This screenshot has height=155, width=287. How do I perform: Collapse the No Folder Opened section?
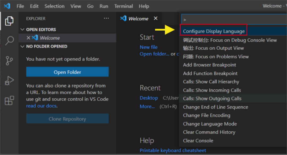tap(22, 46)
